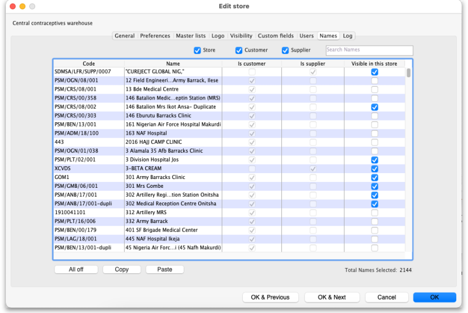This screenshot has height=313, width=468.
Task: Sort the list by Code column header
Action: click(89, 63)
